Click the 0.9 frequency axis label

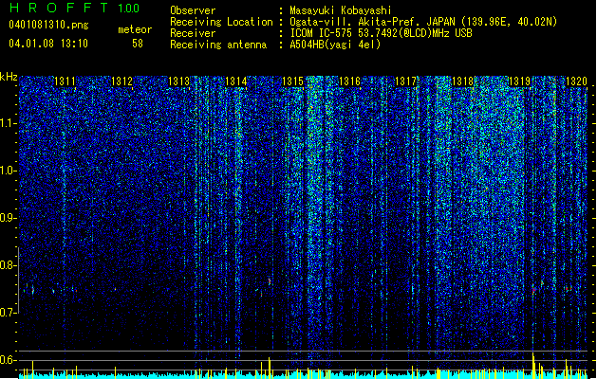click(9, 218)
